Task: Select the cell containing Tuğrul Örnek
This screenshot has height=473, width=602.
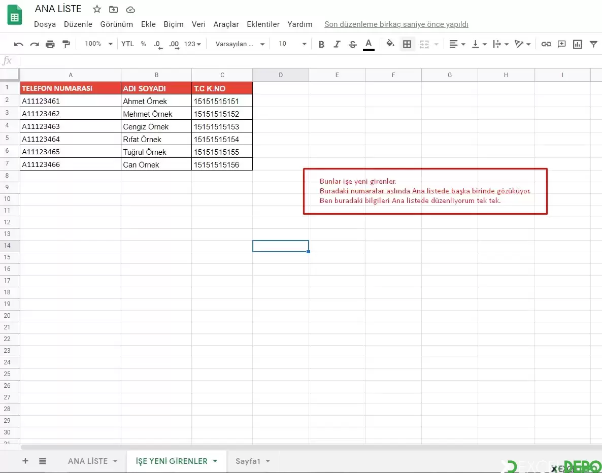Action: 156,152
